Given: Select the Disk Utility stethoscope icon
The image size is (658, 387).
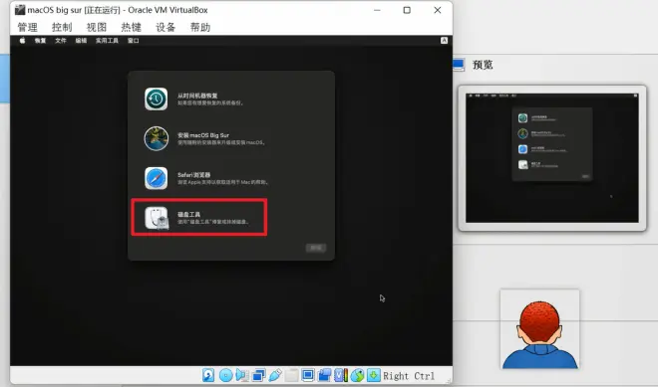Looking at the screenshot, I should click(157, 218).
